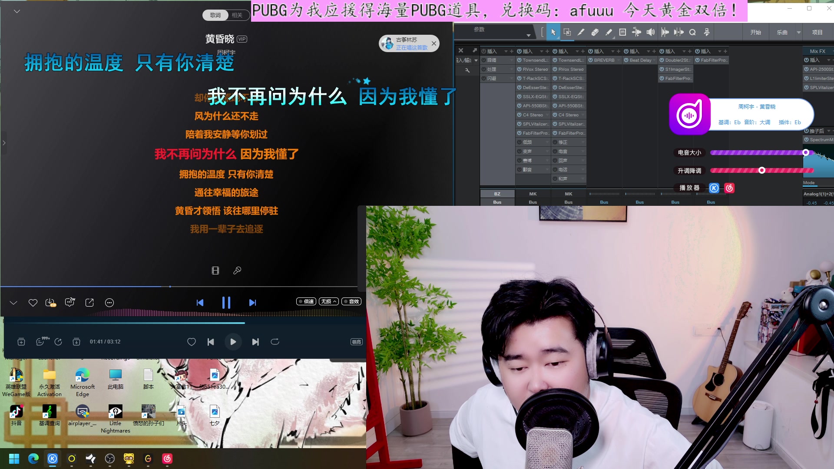
Task: Open the 变声 effect dropdown arrow
Action: coord(547,152)
